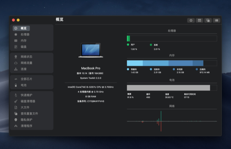This screenshot has height=149, width=231.
Task: Click the MacBook Pro laptop image
Action: point(91,51)
